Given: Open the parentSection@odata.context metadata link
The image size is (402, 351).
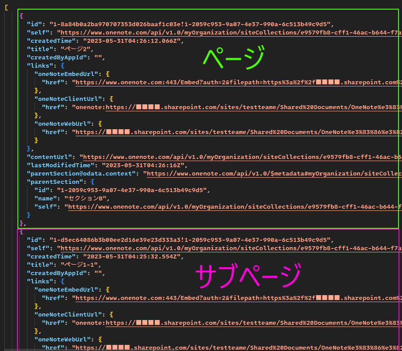Looking at the screenshot, I should coord(274,174).
